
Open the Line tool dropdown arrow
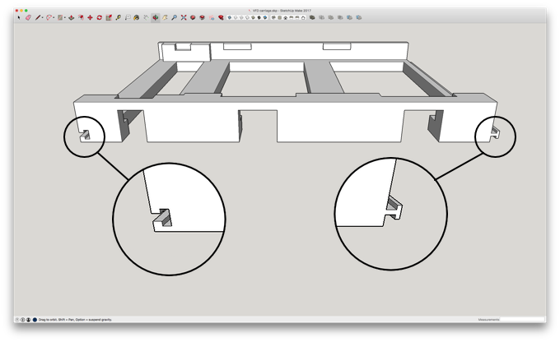click(x=43, y=17)
